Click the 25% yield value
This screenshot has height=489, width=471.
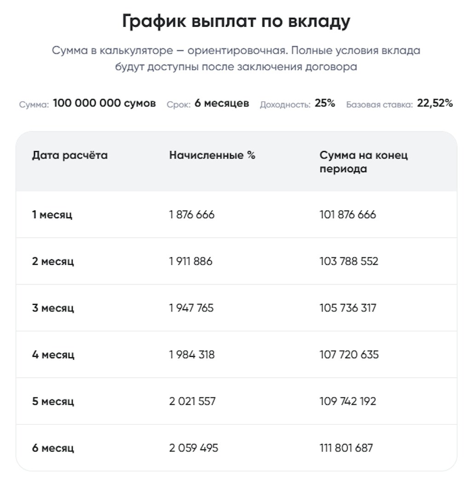coord(325,104)
